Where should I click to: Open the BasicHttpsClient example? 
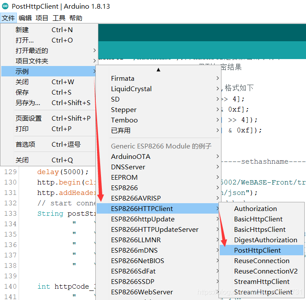pos(261,229)
